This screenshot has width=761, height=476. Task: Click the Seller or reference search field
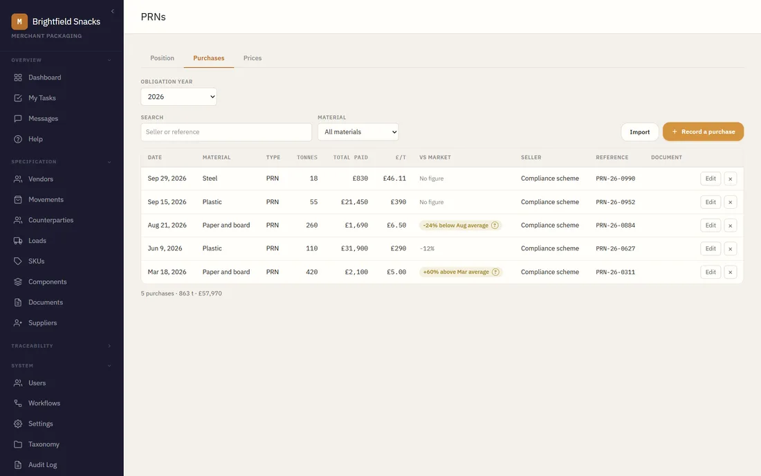pyautogui.click(x=226, y=132)
